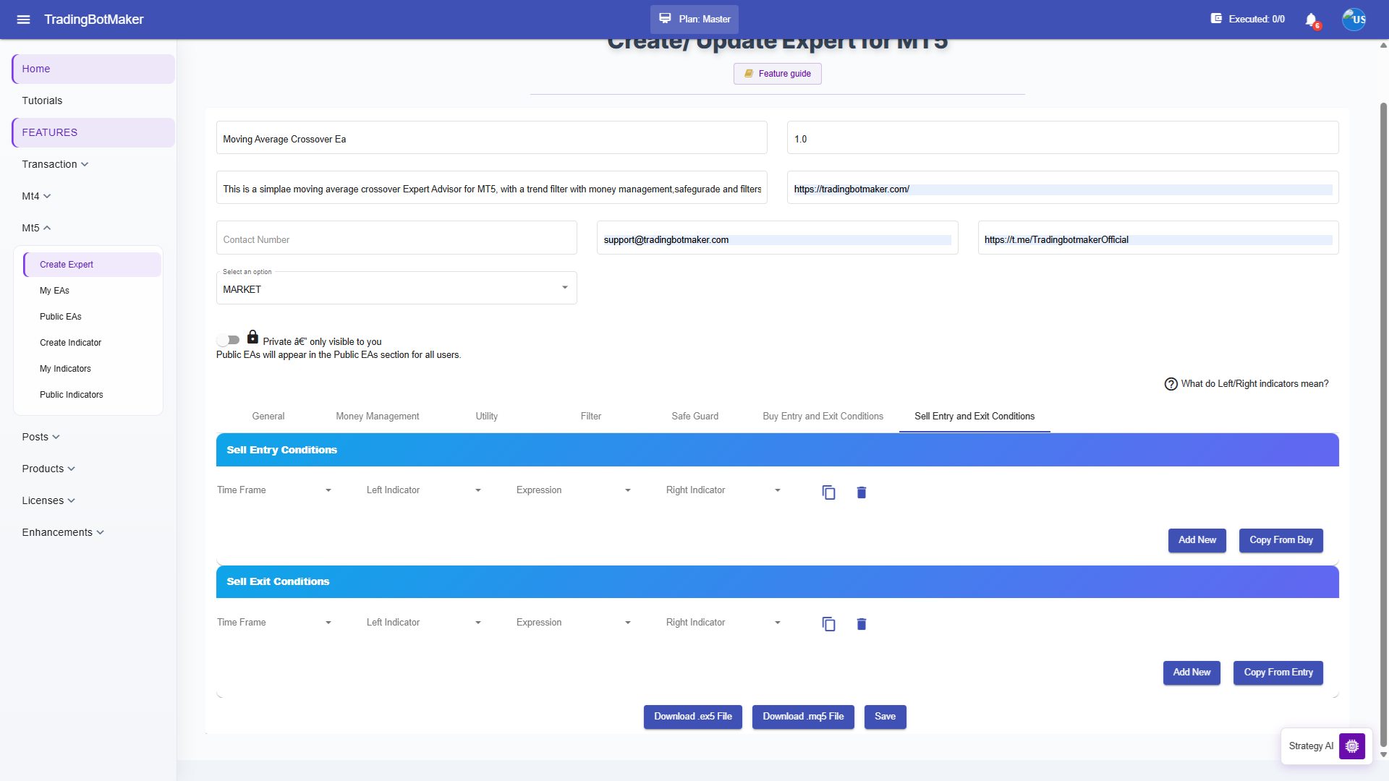This screenshot has height=781, width=1389.
Task: Click Copy From Buy button
Action: coord(1280,540)
